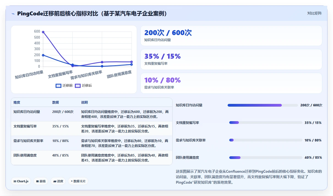Select the 200次 / 600次 data card
Screen dimensions: 333x196
click(x=231, y=36)
